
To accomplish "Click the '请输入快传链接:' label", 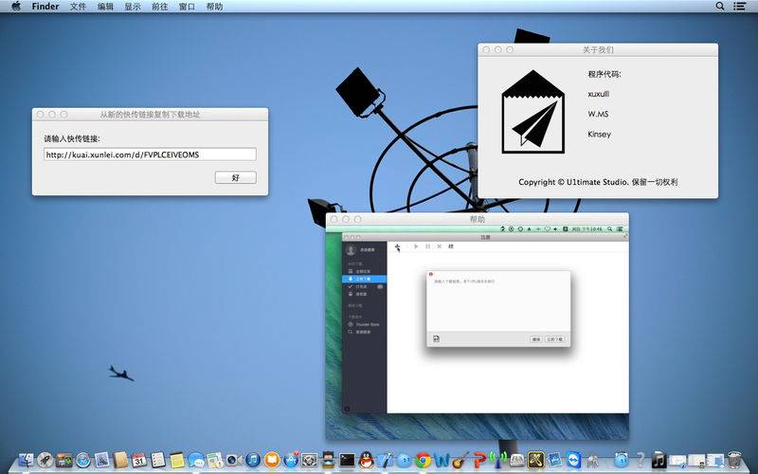I will 72,138.
